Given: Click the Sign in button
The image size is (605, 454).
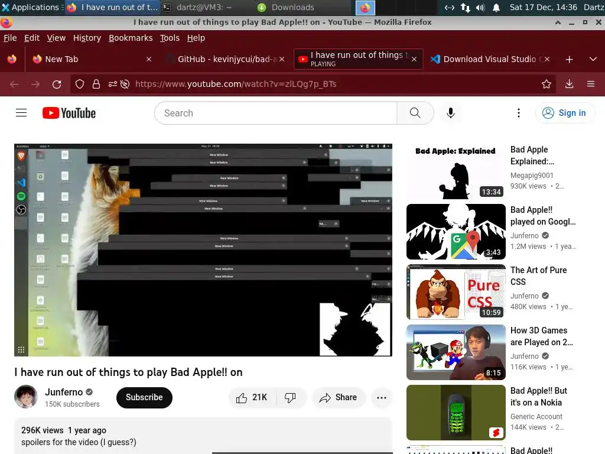Looking at the screenshot, I should coord(564,113).
